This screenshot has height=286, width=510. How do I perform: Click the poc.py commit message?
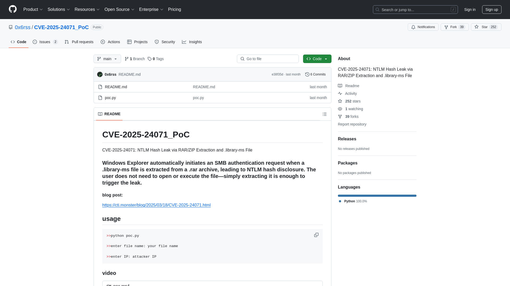198,98
